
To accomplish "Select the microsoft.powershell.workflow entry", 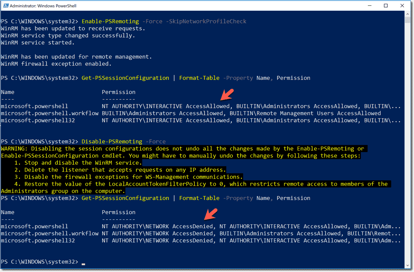I will (49, 113).
